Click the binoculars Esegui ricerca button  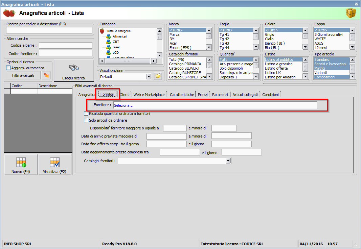click(x=74, y=71)
